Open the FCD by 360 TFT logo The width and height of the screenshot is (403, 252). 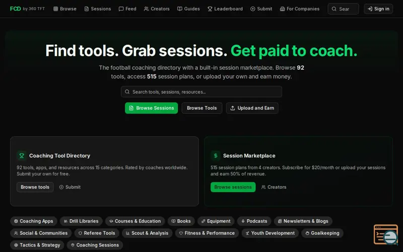pos(27,9)
